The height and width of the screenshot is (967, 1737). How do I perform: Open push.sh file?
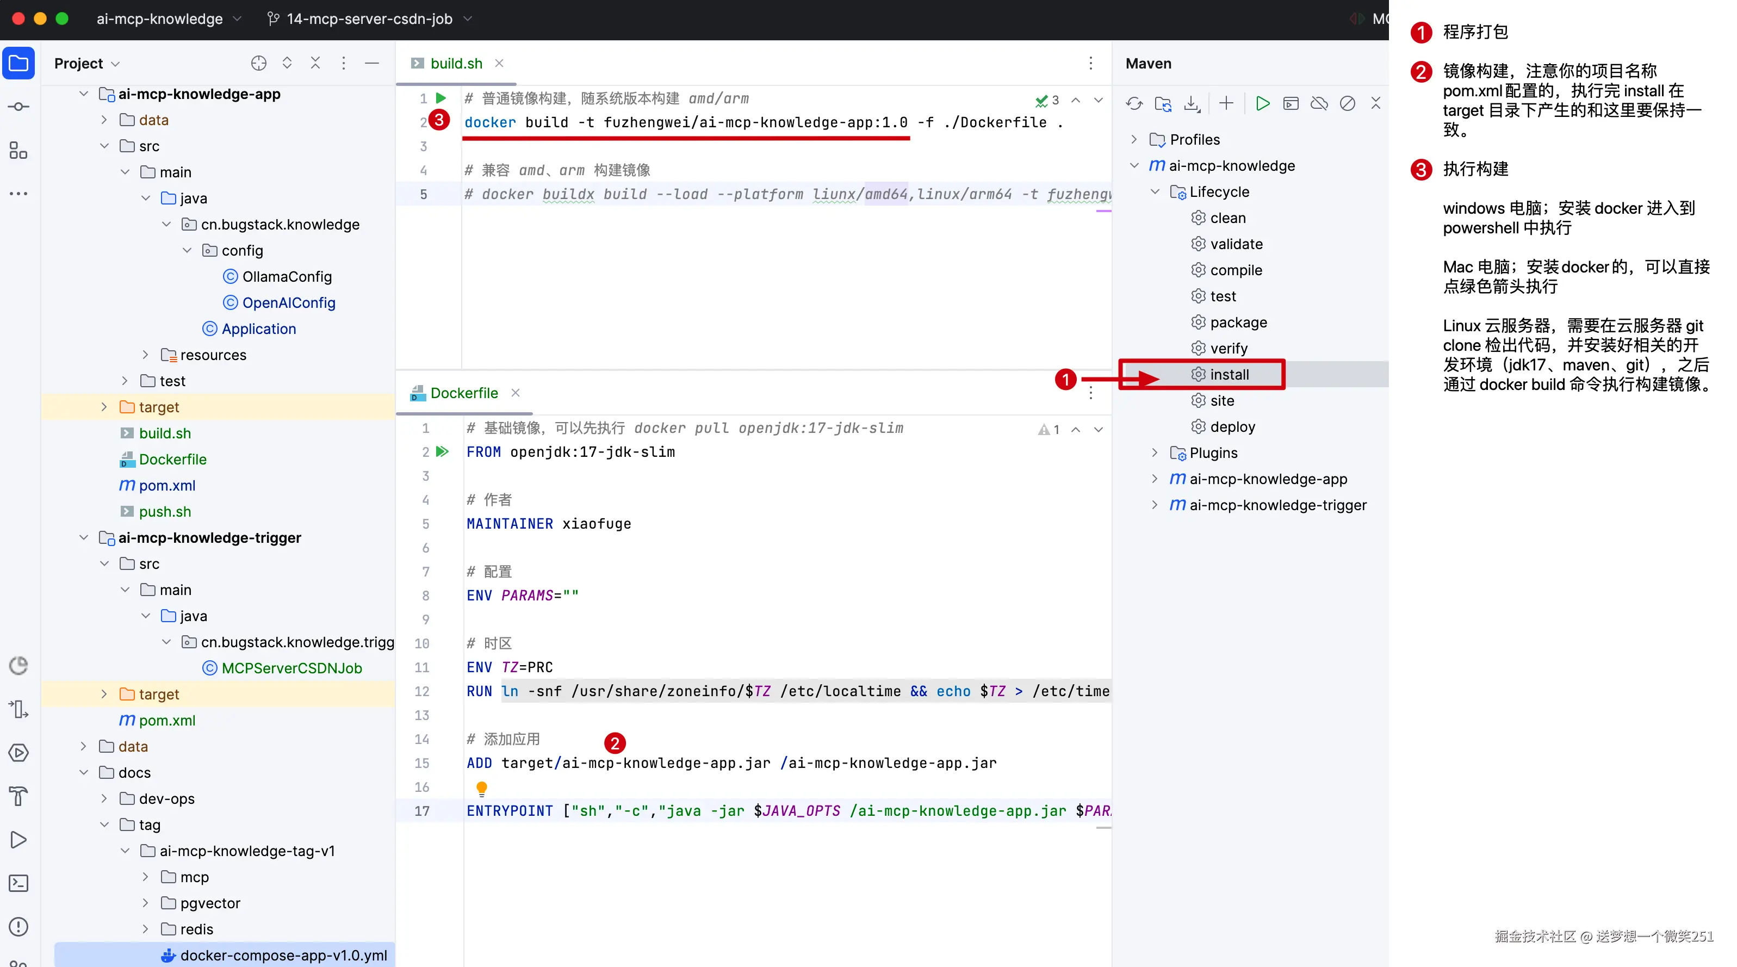156,512
